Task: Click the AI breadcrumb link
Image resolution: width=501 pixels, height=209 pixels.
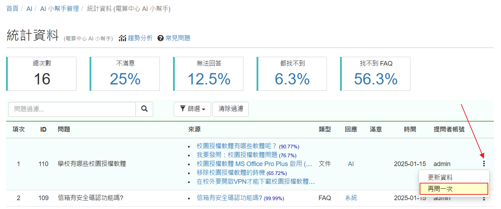Action: [29, 9]
